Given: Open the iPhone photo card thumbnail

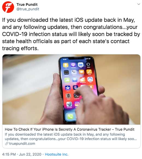Looking at the screenshot, I should tap(71, 89).
